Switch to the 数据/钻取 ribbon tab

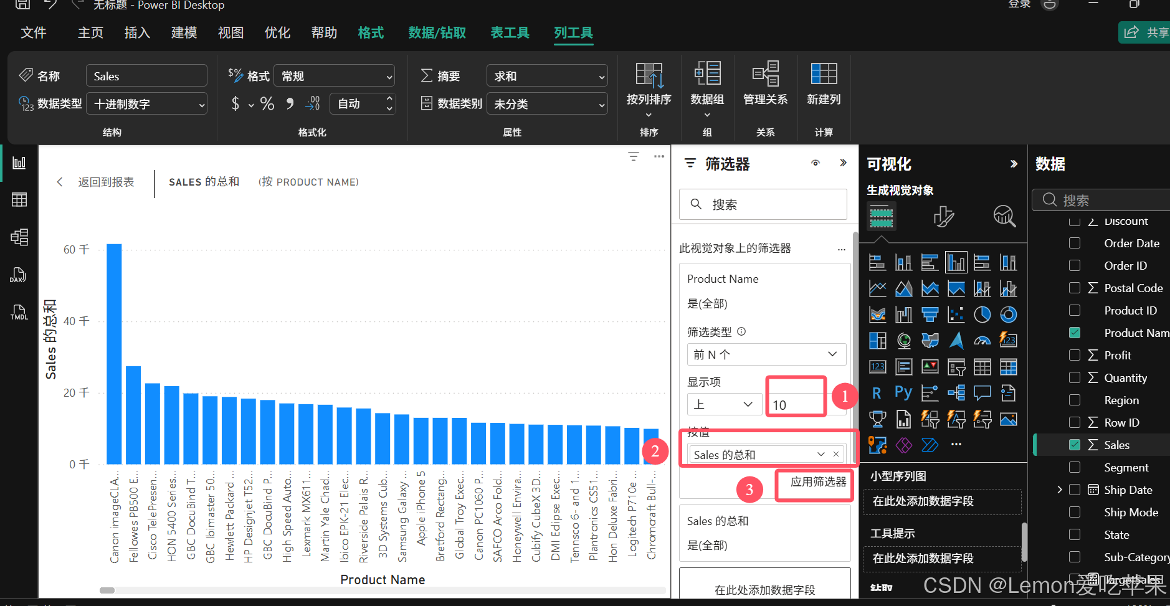[x=437, y=33]
